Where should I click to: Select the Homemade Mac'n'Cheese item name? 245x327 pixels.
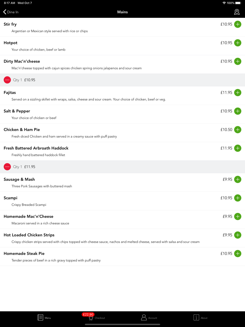(x=28, y=216)
